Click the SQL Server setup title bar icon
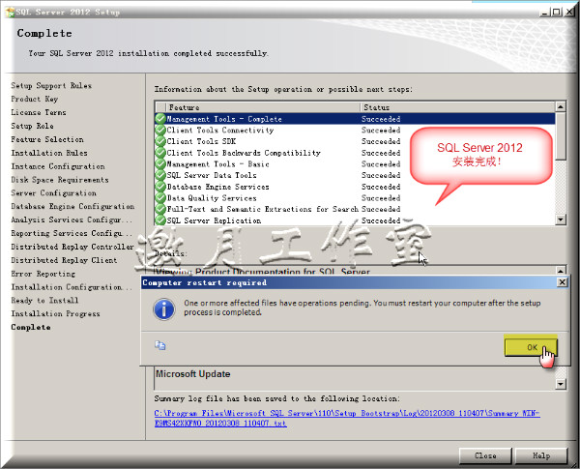 [10, 12]
